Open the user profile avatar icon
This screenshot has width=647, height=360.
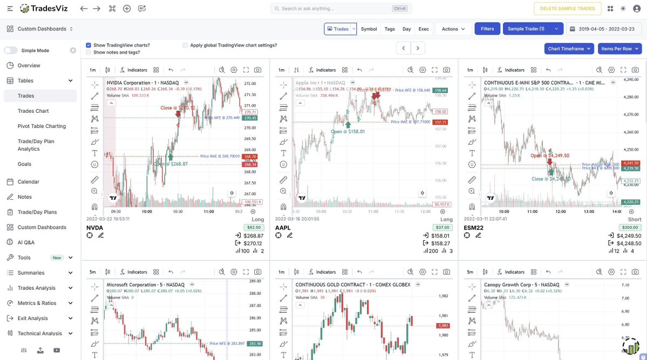tap(637, 8)
